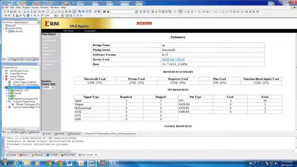Select Manage Configuration Project process
Viewport: 297px width, 167px height.
[28, 104]
